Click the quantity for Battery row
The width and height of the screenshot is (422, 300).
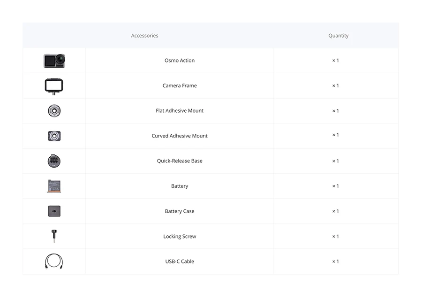[335, 186]
